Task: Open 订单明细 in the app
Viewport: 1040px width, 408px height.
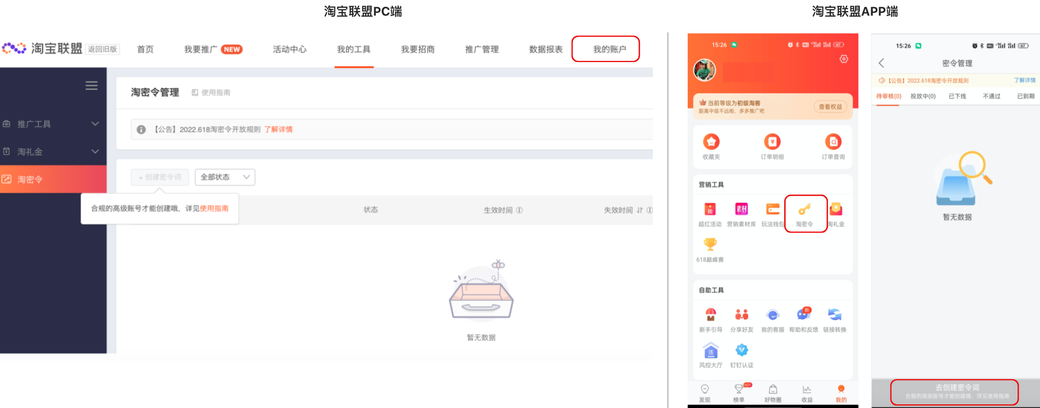Action: click(772, 147)
